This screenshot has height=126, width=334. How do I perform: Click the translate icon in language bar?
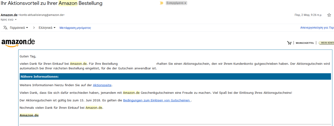5,28
